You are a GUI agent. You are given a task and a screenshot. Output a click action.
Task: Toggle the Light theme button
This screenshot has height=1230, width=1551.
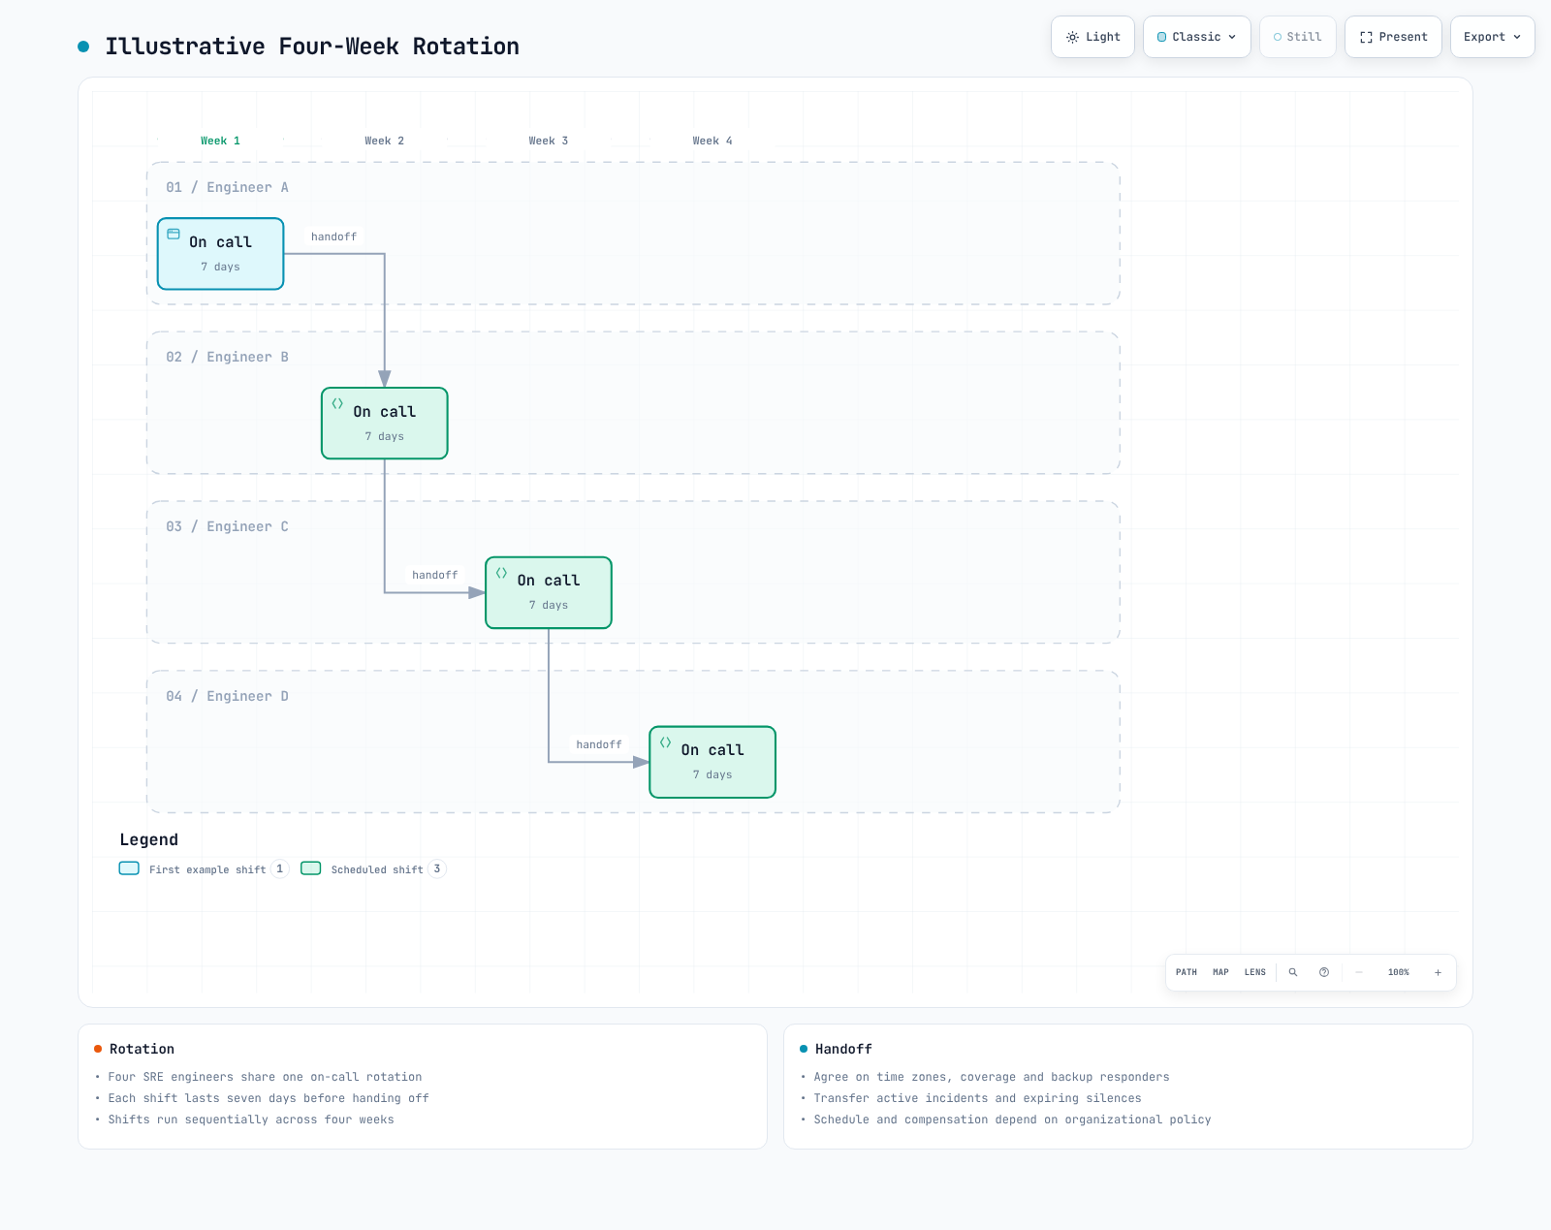[x=1092, y=37]
